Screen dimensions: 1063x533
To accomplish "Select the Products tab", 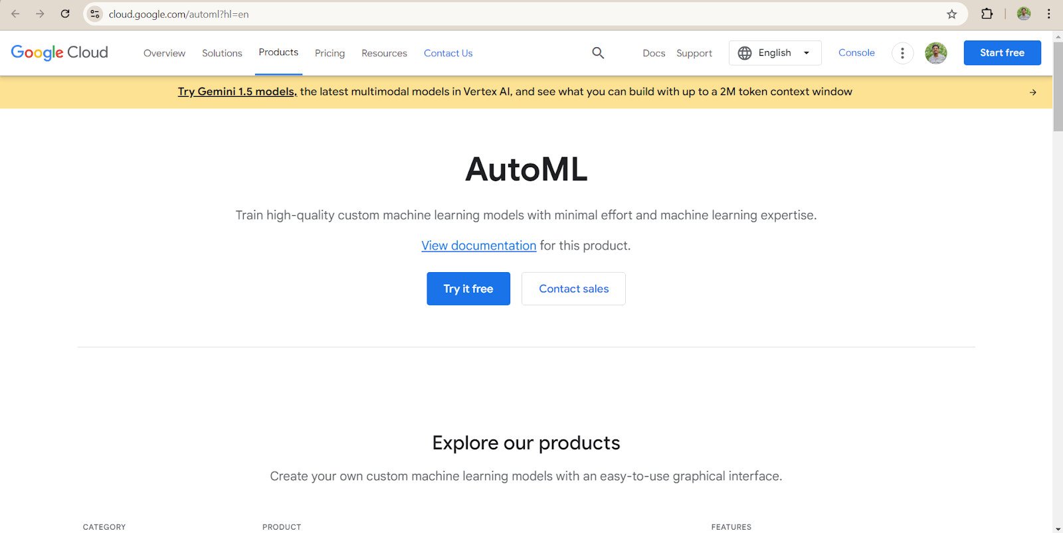I will [278, 52].
